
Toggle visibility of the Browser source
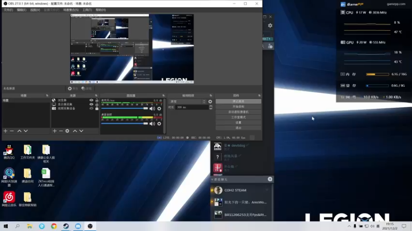coord(91,100)
